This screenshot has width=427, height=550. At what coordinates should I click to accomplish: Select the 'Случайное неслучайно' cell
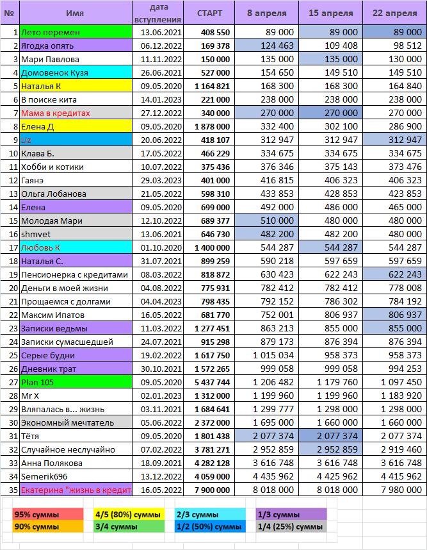pyautogui.click(x=76, y=449)
